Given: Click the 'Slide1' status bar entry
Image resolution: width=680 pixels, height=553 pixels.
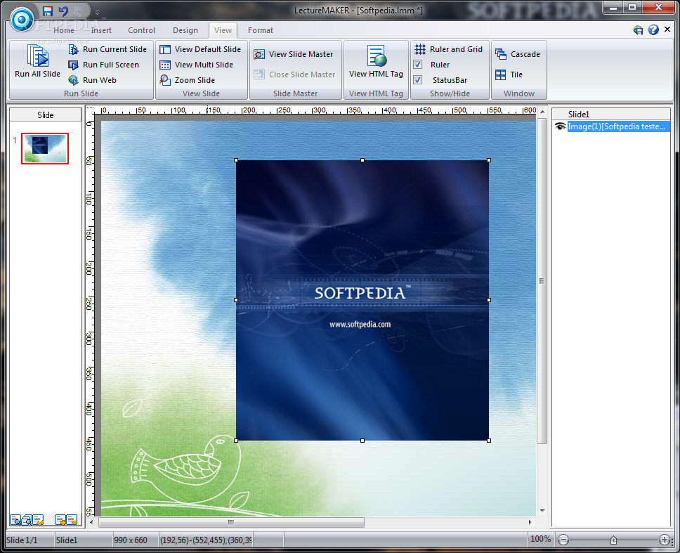Looking at the screenshot, I should click(x=66, y=540).
